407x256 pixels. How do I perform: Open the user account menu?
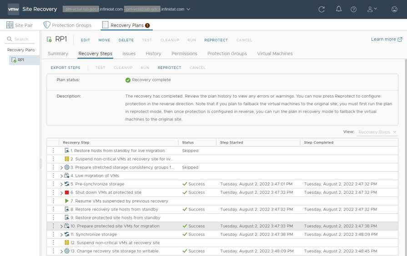pyautogui.click(x=372, y=9)
